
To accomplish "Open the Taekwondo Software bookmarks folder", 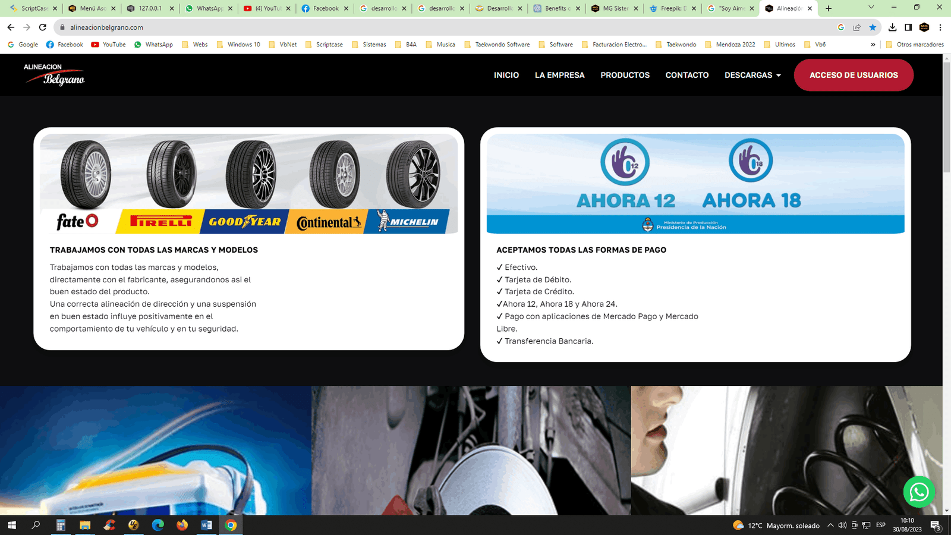I will tap(497, 45).
